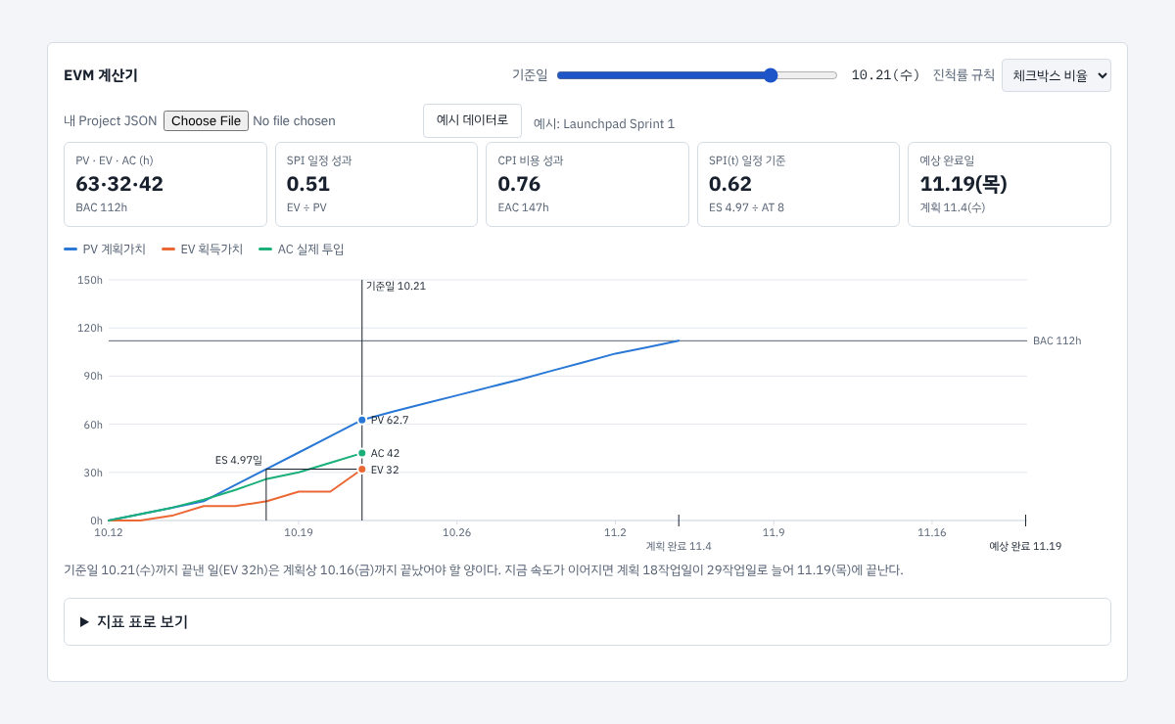Click the 예상 완료 11.19 axis label

pyautogui.click(x=1025, y=546)
